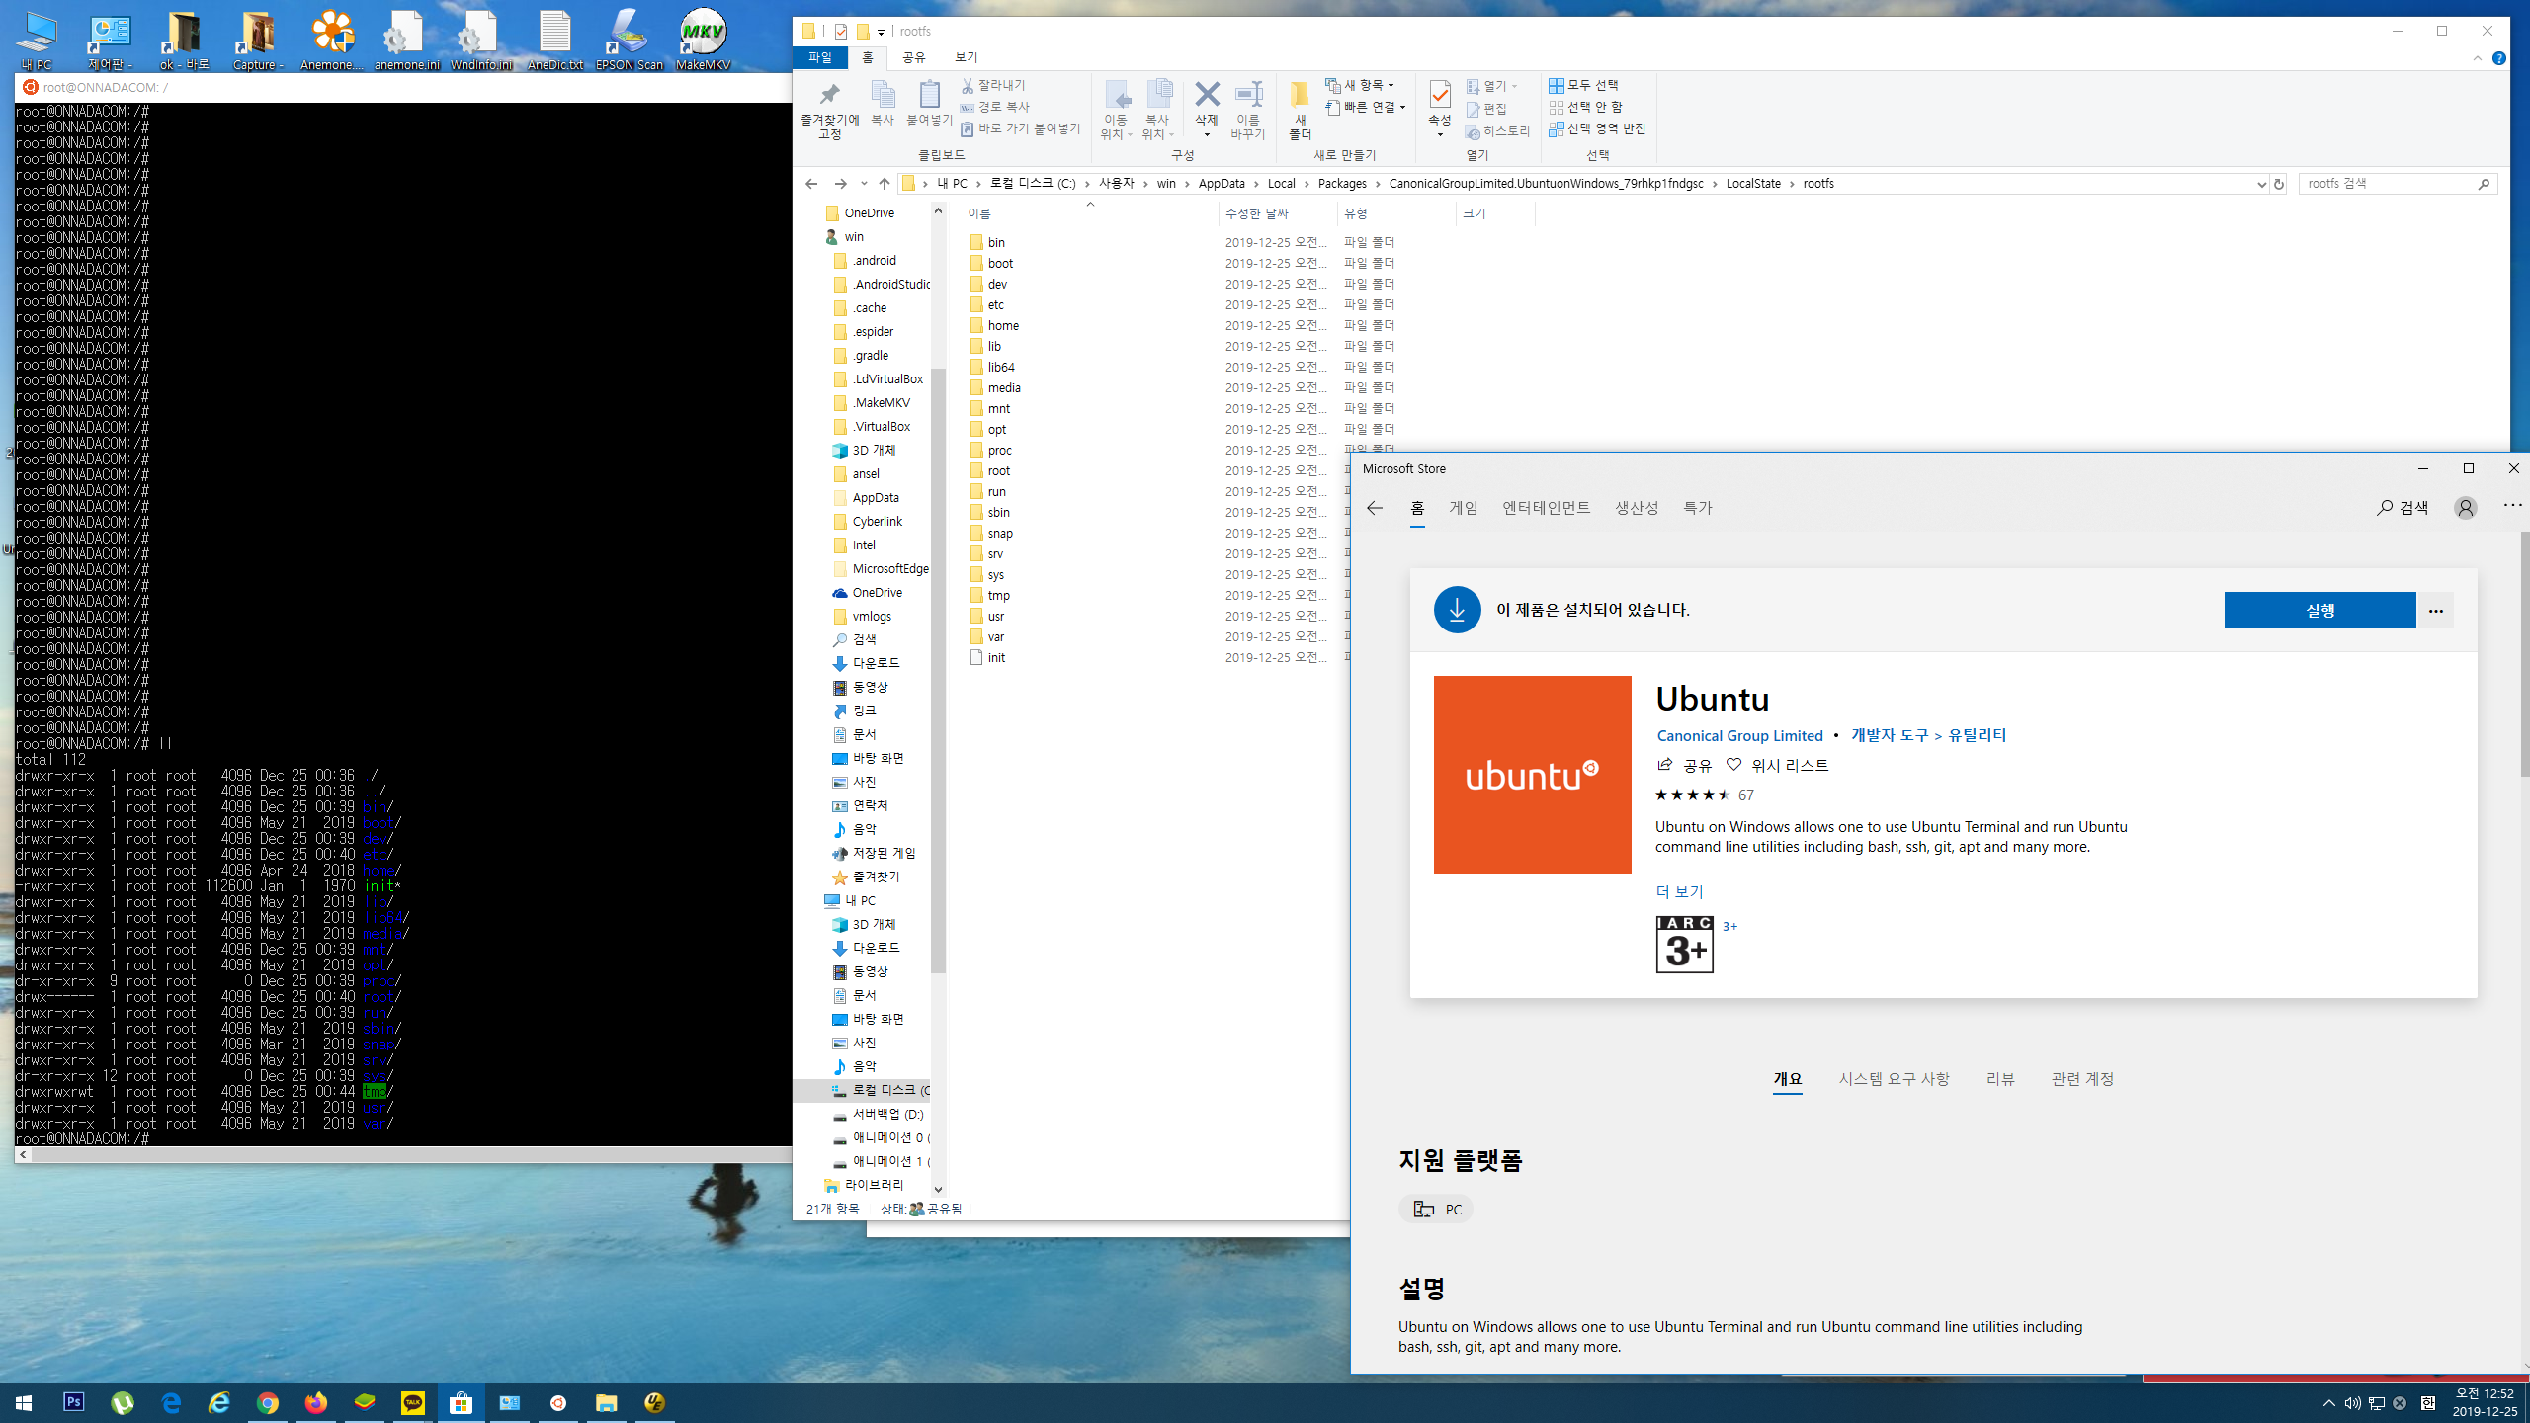Viewport: 2530px width, 1423px height.
Task: Click the Explorer up-directory arrow
Action: coord(884,184)
